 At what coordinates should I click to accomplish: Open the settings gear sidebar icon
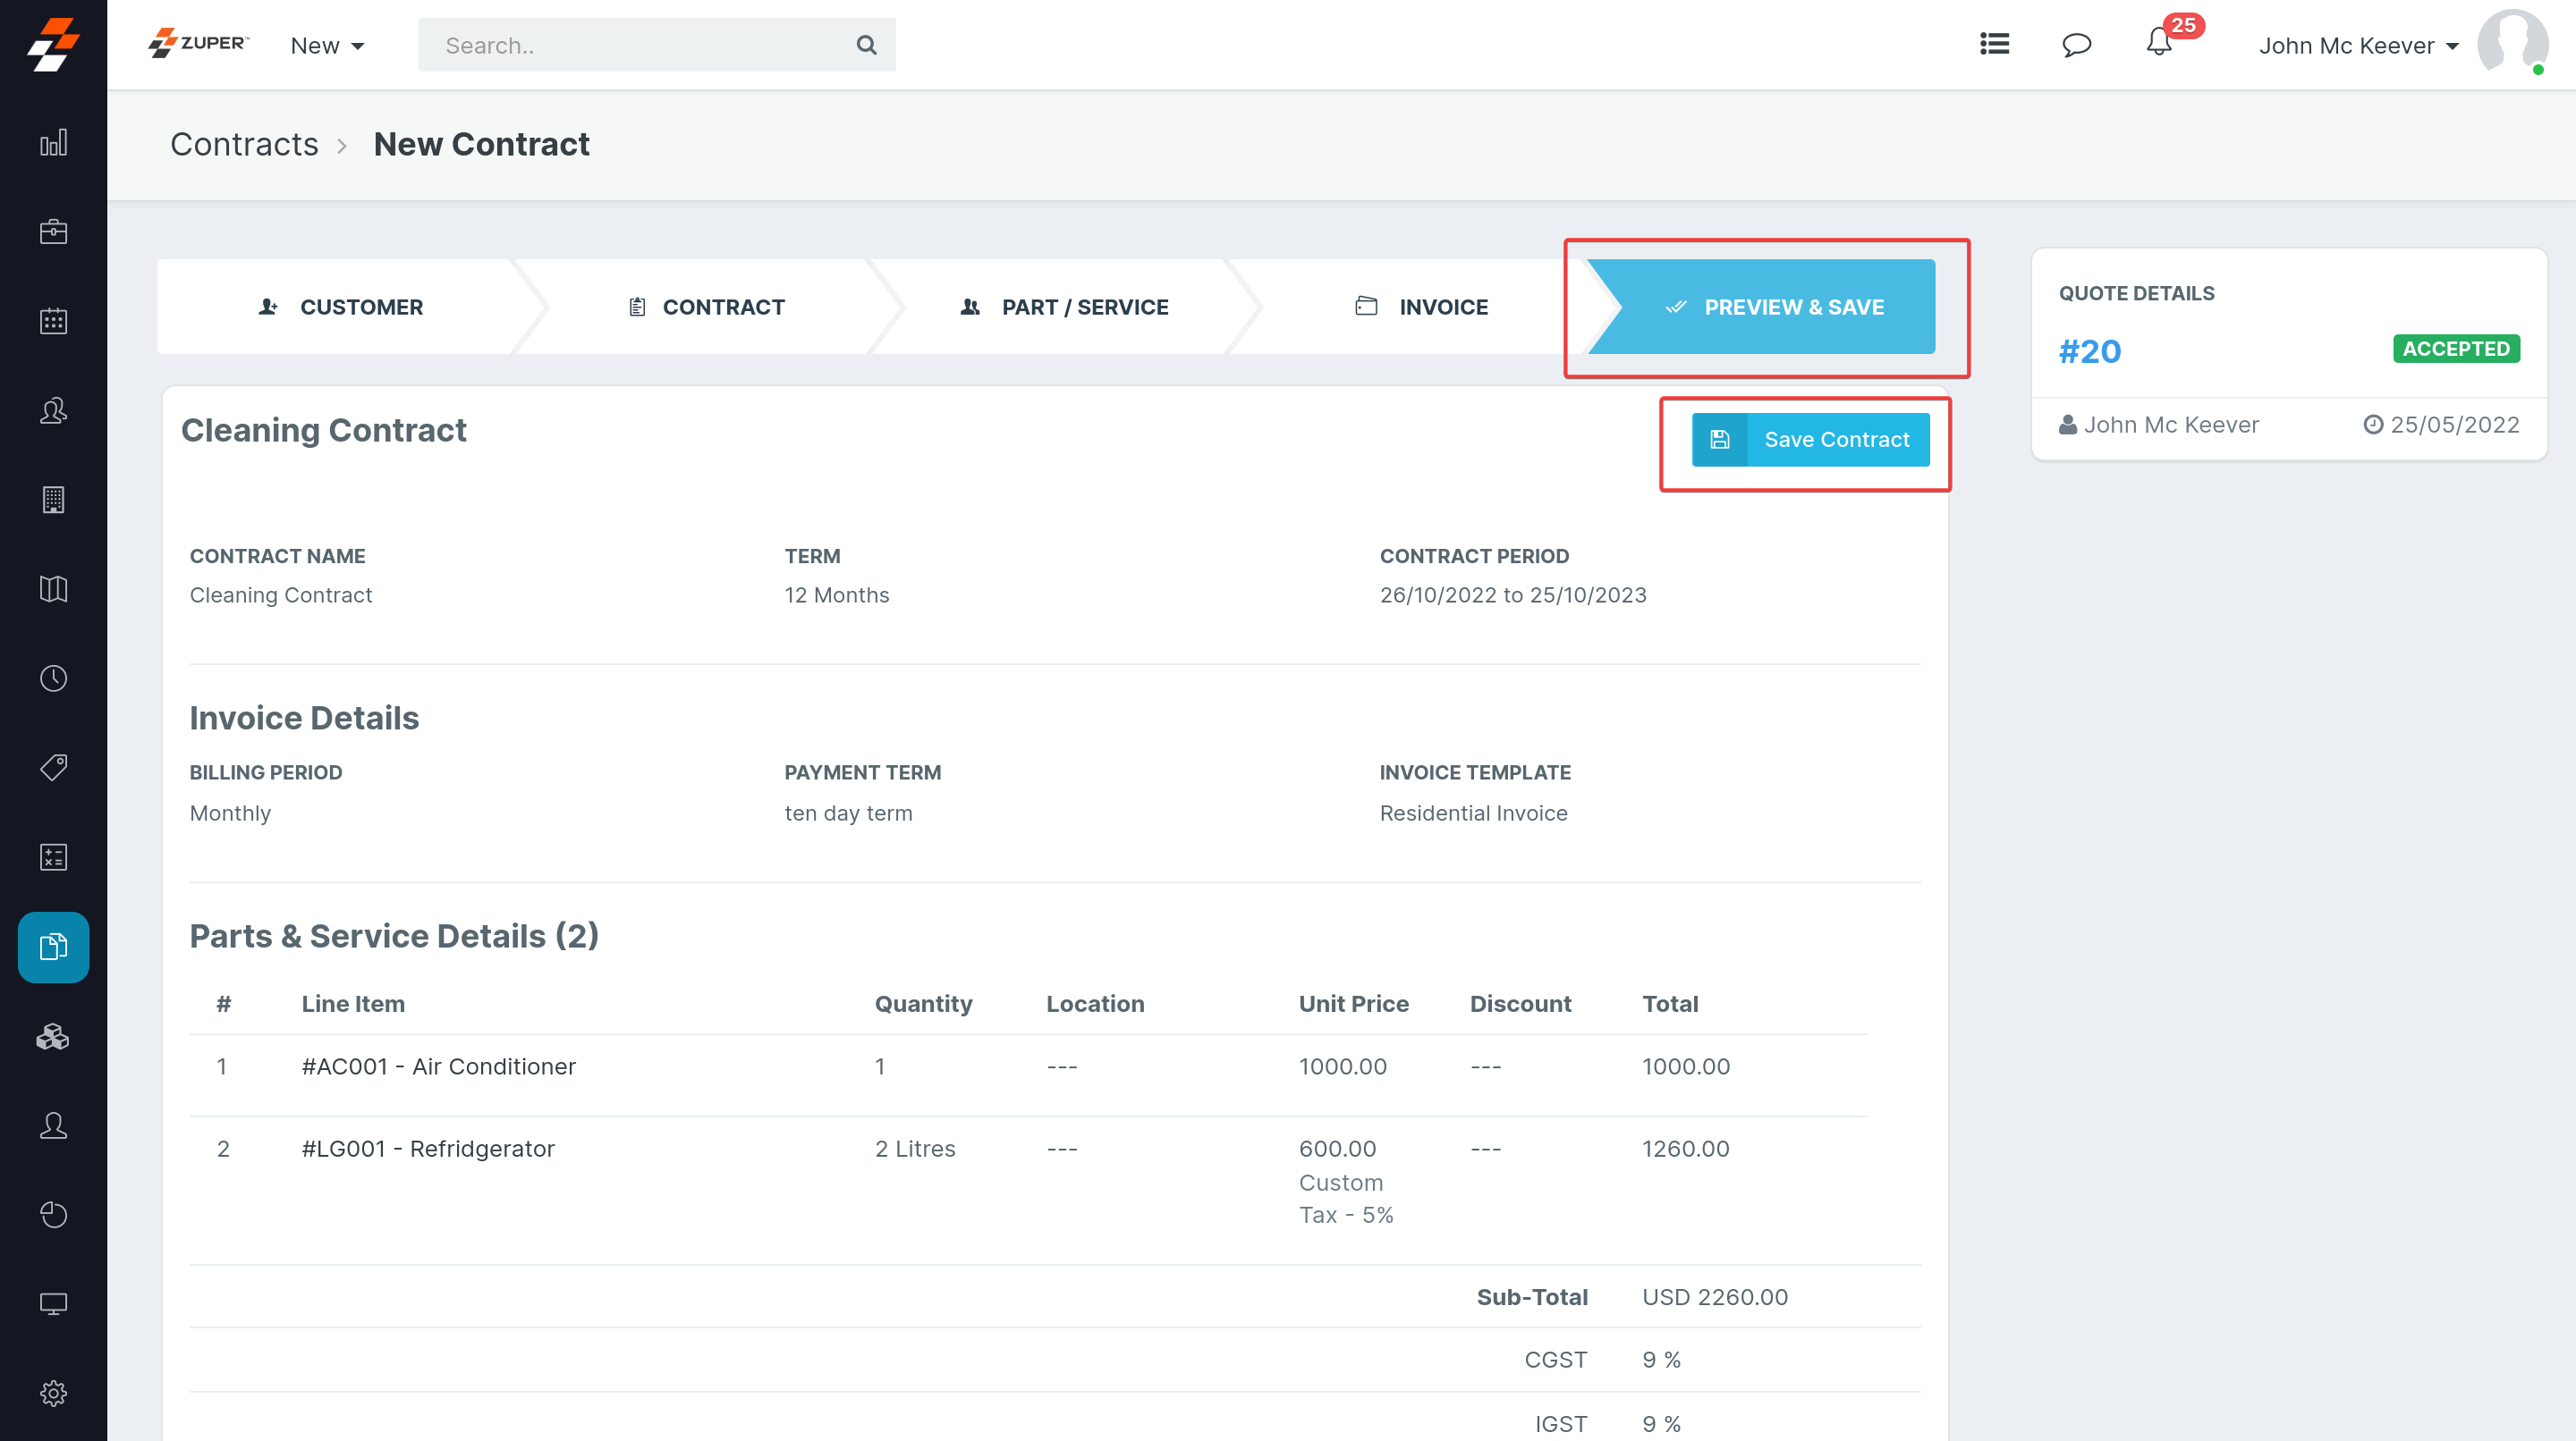(x=53, y=1393)
